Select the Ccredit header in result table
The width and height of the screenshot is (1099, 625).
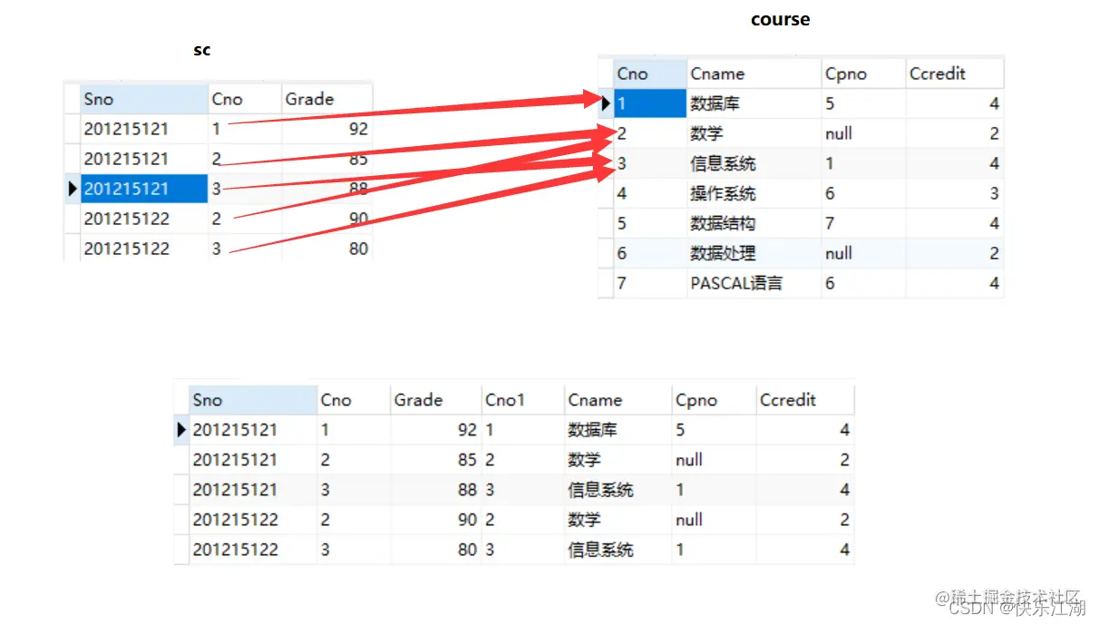[804, 399]
